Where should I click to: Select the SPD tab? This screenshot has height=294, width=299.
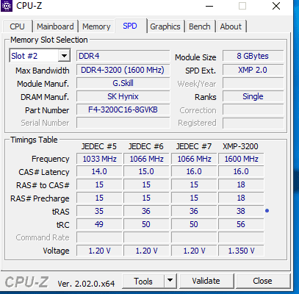[x=130, y=26]
